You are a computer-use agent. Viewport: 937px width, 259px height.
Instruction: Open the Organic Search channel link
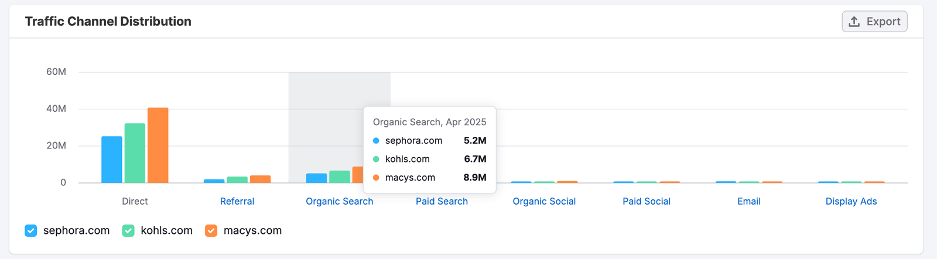(339, 201)
